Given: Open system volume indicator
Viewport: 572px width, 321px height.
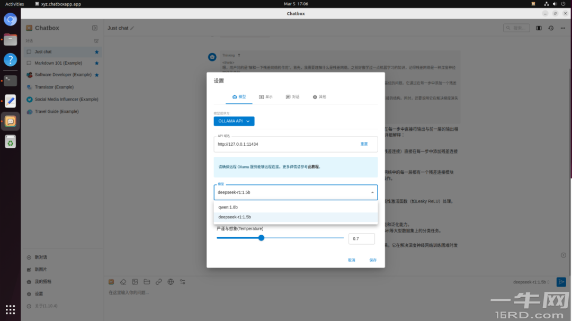Looking at the screenshot, I should coord(555,4).
